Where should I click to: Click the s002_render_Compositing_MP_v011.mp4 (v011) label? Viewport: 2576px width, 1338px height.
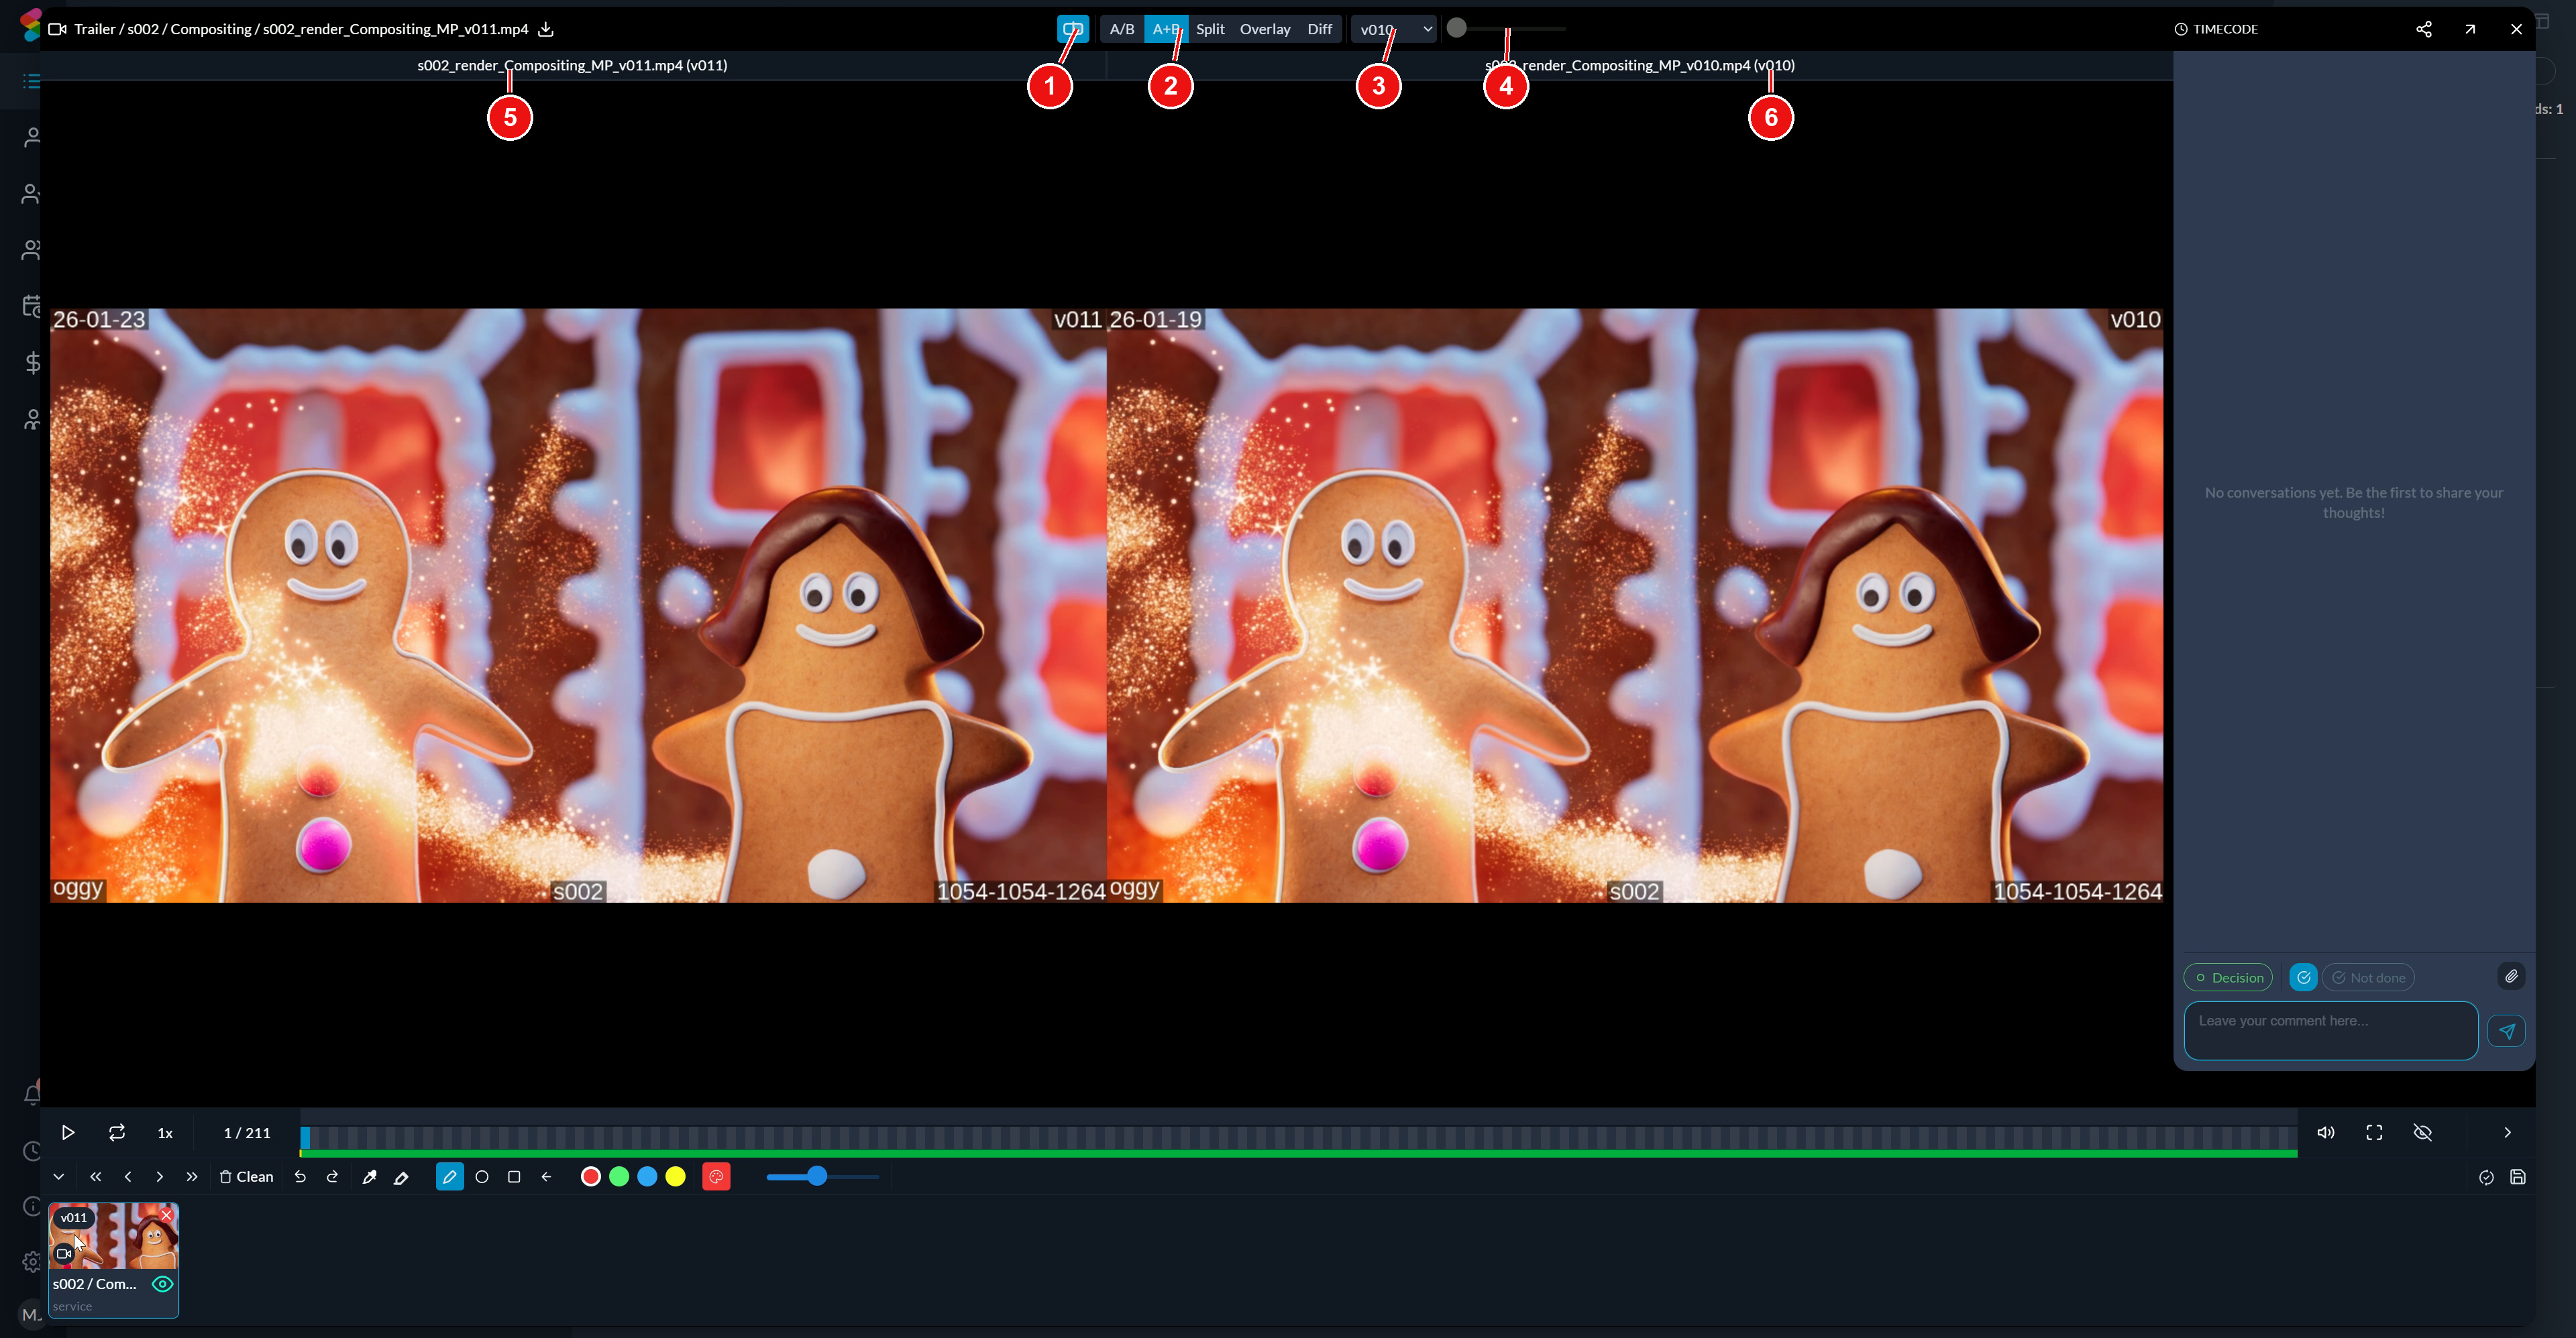click(572, 65)
